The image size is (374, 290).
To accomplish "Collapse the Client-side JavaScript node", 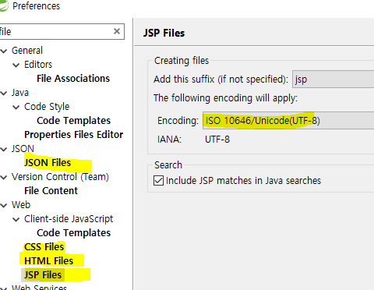I will [16, 219].
